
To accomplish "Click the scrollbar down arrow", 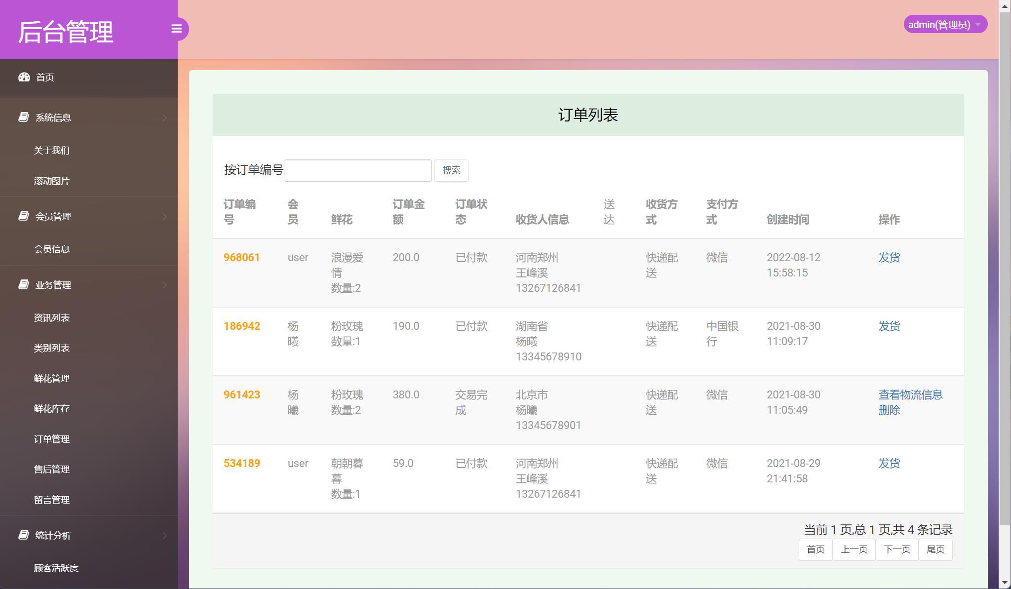I will coord(1006,583).
